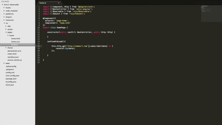Expand the node_modules folder arrow
222x125 pixels.
pos(4,11)
